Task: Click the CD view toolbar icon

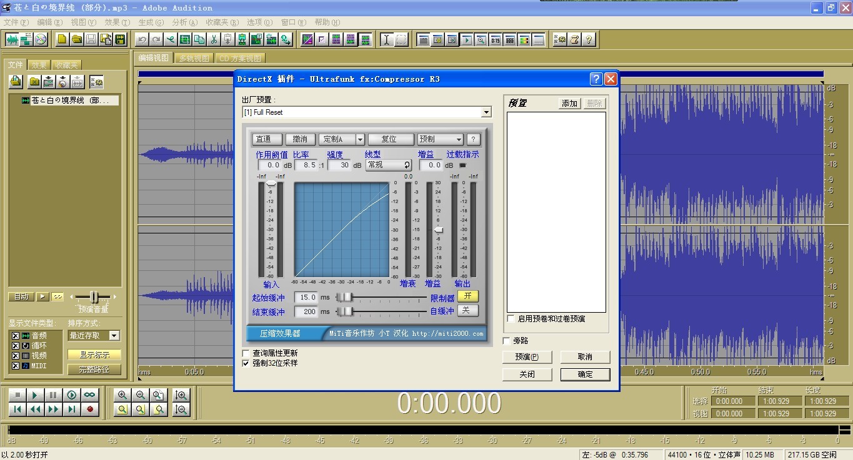Action: pos(41,39)
